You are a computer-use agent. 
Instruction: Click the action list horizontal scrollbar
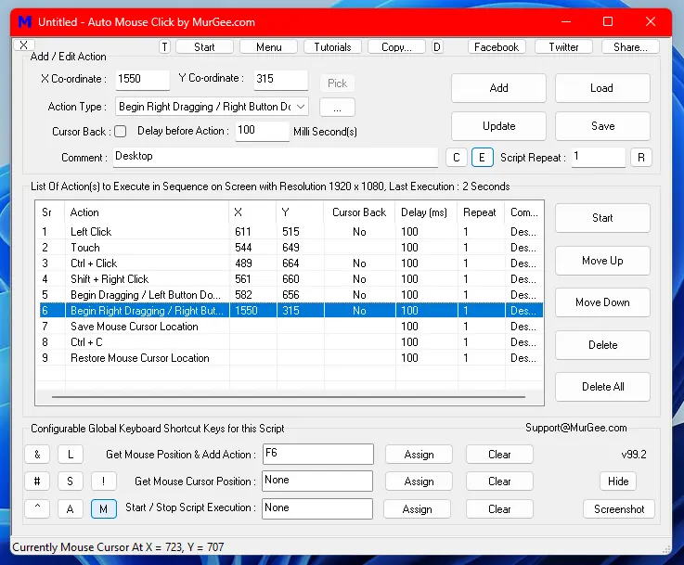(x=289, y=397)
